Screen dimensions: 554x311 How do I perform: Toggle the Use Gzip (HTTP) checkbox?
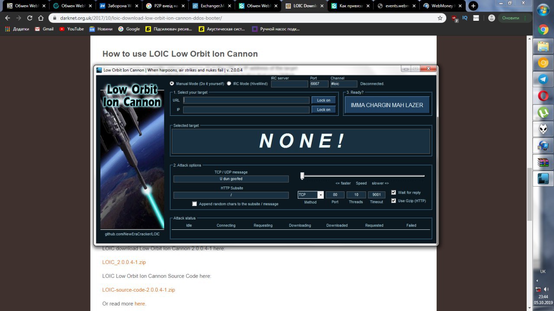[x=393, y=200]
